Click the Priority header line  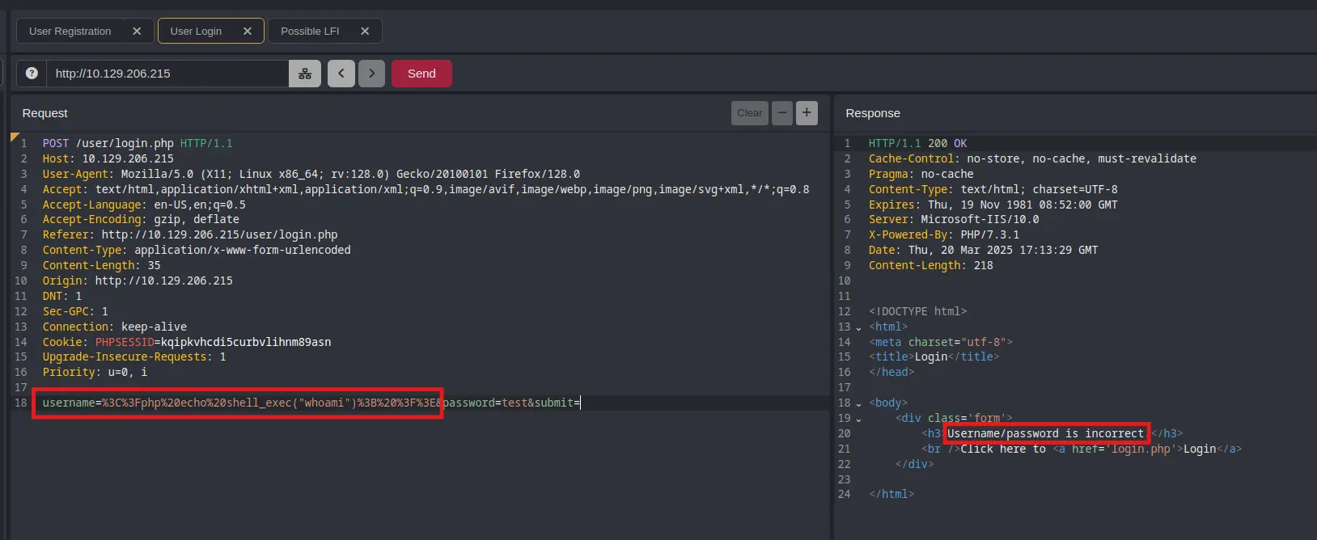[95, 372]
